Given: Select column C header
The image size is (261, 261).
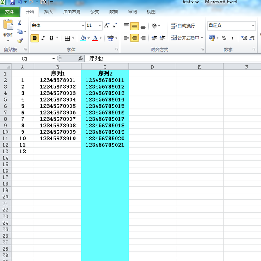Looking at the screenshot, I should tap(105, 67).
